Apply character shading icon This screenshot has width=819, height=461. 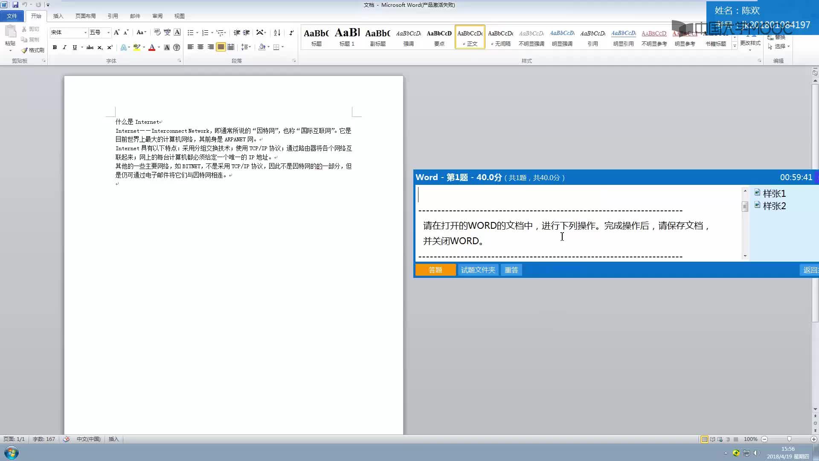pos(167,47)
